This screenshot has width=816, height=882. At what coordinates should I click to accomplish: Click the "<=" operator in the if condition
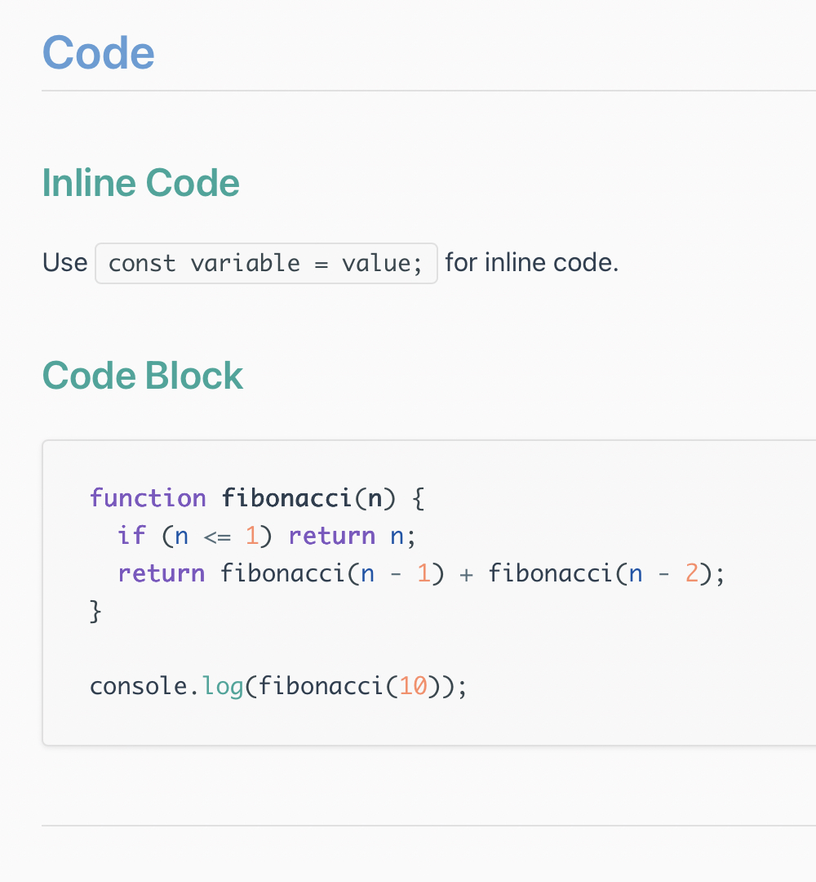tap(217, 536)
